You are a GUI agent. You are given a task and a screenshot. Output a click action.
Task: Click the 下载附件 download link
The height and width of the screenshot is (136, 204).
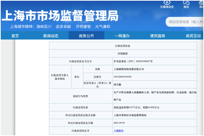tap(118, 131)
